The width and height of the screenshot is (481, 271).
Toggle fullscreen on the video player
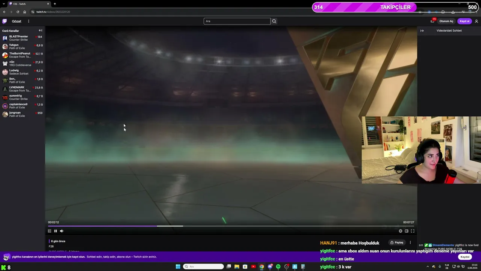point(413,231)
